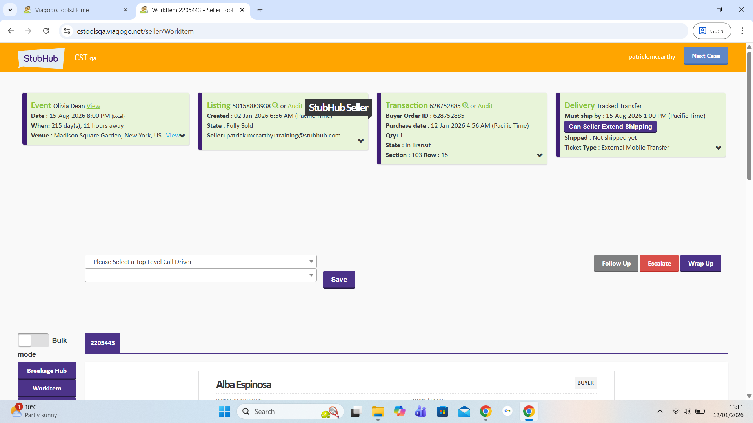Click the Escalate button

(659, 264)
